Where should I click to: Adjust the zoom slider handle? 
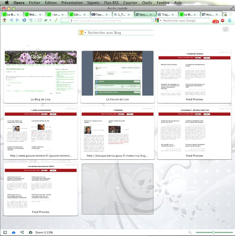213,232
